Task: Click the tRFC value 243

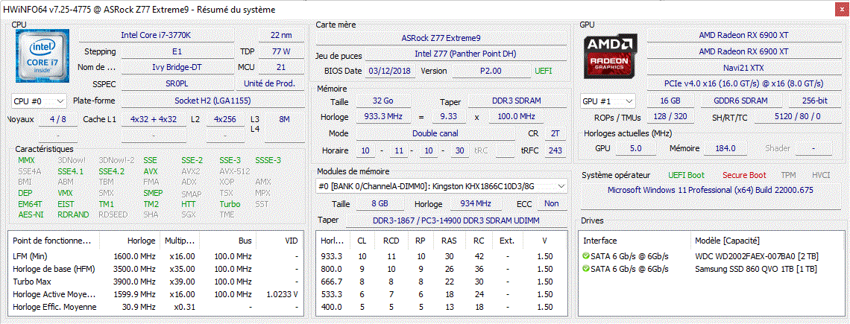Action: pyautogui.click(x=555, y=150)
